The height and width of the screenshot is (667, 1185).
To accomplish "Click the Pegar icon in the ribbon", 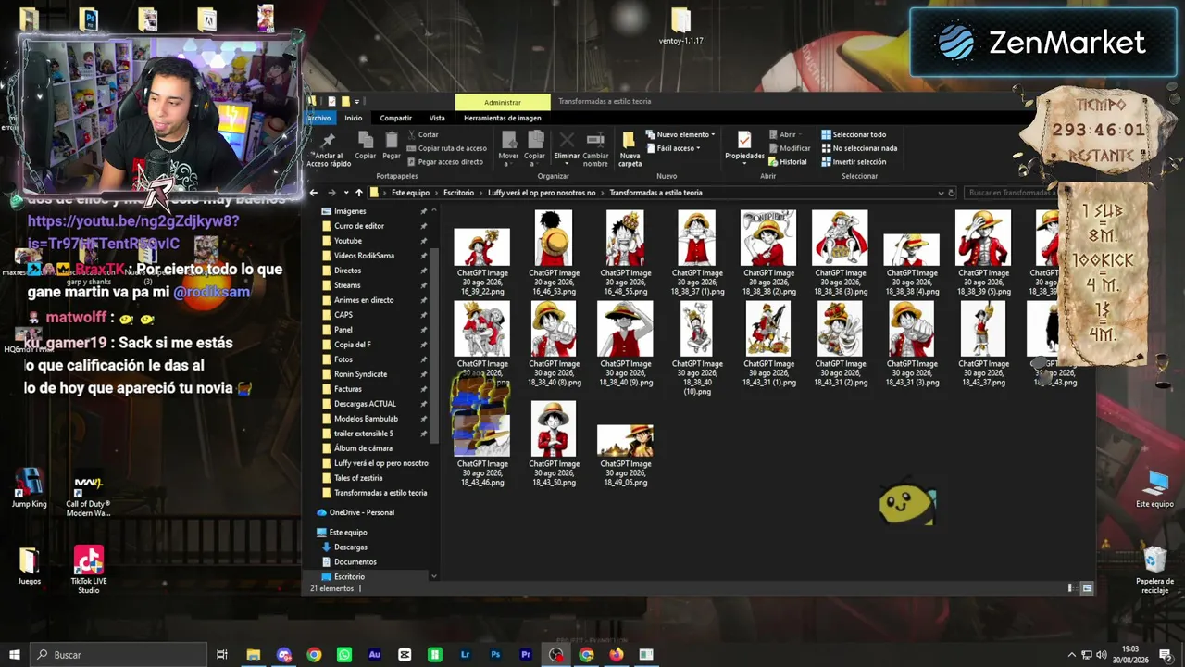I will pyautogui.click(x=392, y=140).
